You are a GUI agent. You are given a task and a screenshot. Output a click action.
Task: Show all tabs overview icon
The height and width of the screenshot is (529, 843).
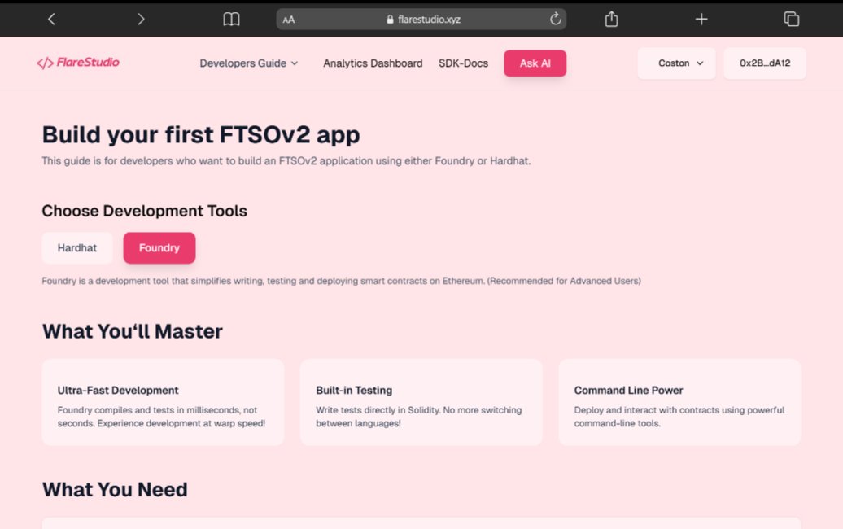tap(792, 20)
